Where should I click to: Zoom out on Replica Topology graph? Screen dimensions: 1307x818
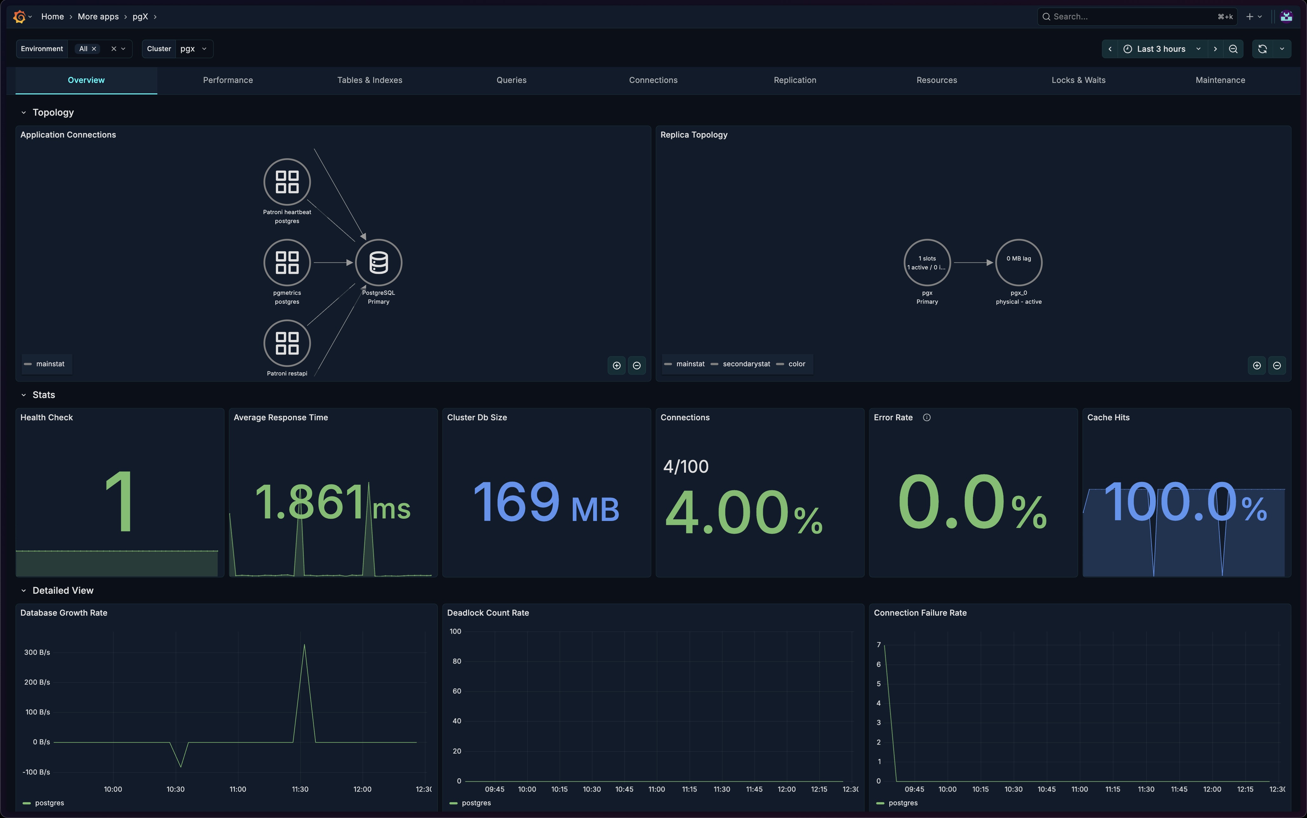1277,366
